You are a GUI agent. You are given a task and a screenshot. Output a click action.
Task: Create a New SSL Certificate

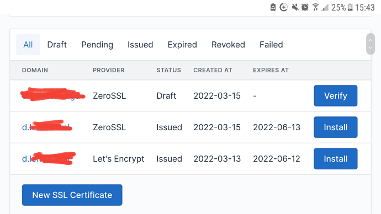[72, 195]
